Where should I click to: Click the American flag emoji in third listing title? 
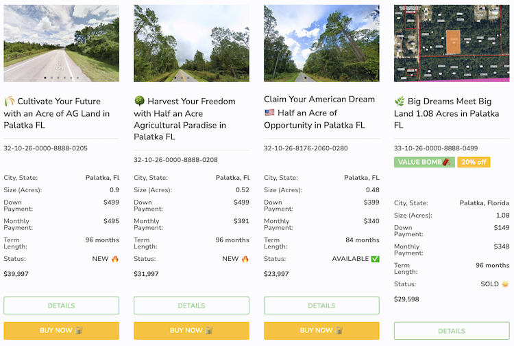[269, 113]
